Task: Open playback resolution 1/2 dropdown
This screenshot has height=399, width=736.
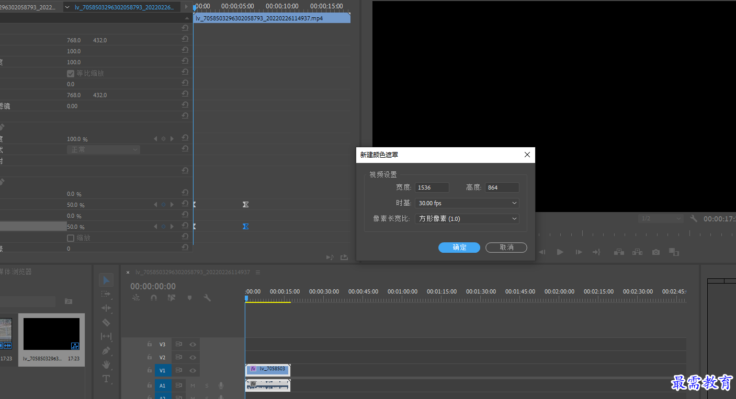Action: pyautogui.click(x=661, y=218)
